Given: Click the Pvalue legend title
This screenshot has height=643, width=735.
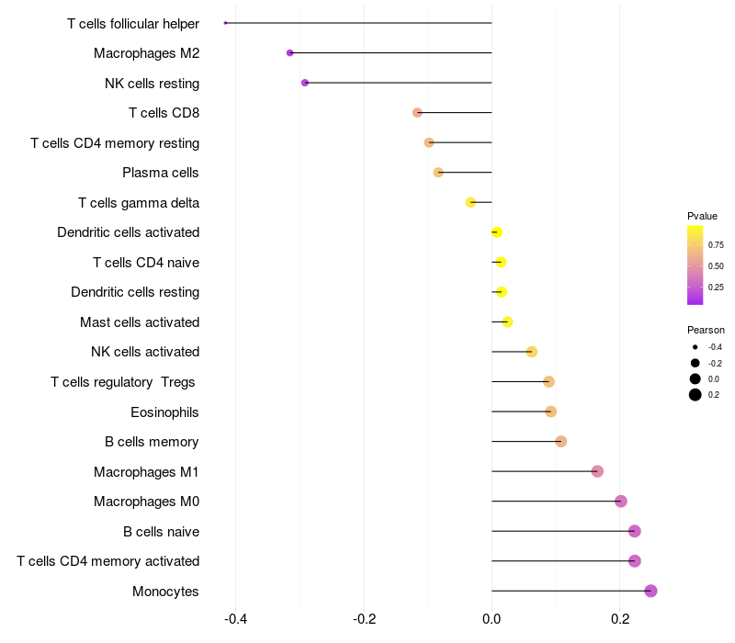Looking at the screenshot, I should pos(703,216).
